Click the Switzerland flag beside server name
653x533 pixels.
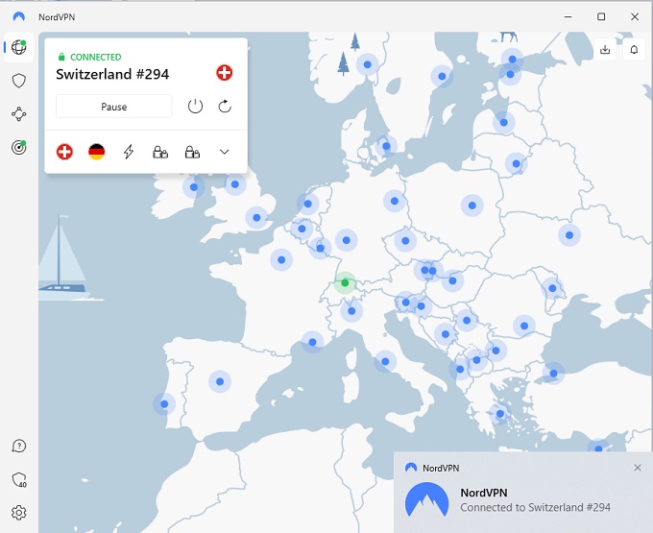point(224,72)
